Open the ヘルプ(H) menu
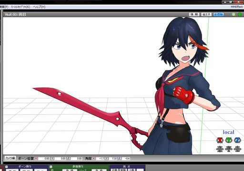The width and height of the screenshot is (244, 171). point(39,7)
